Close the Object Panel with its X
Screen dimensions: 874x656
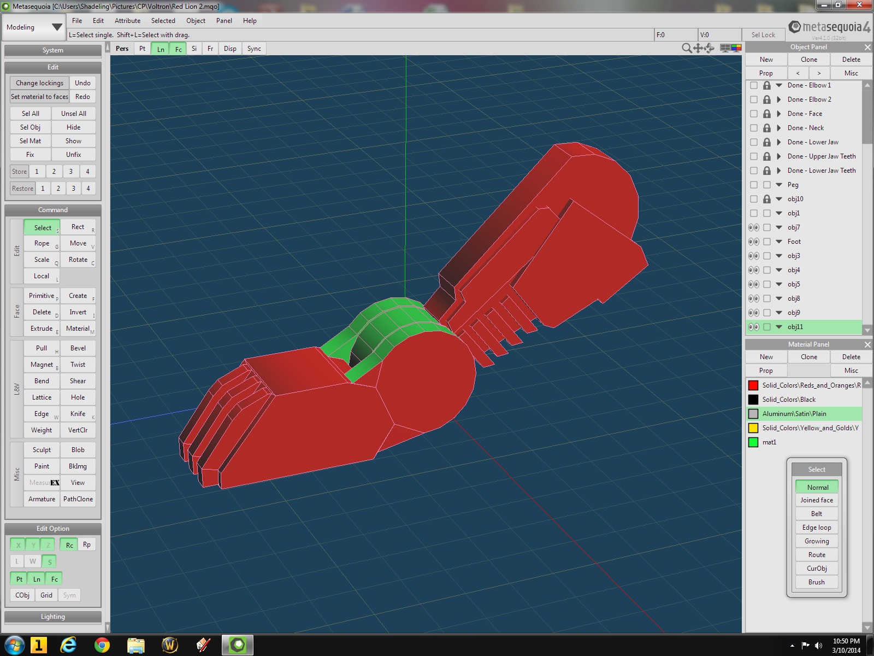click(867, 47)
